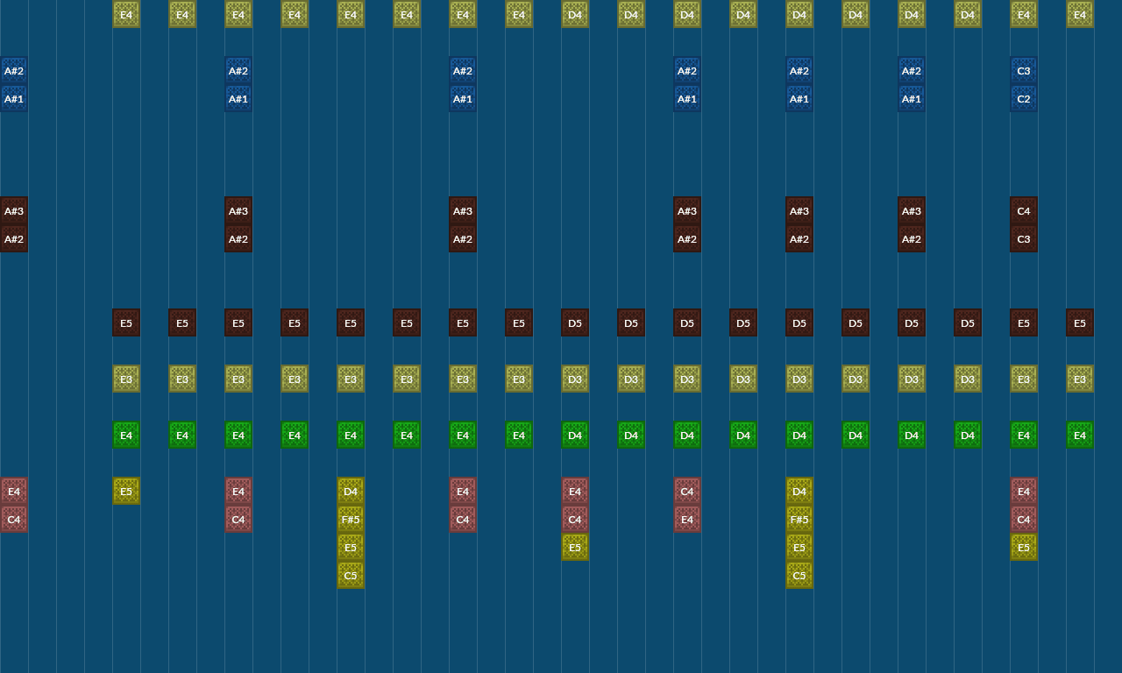Click the leftmost dark brown E5 note

[x=126, y=323]
